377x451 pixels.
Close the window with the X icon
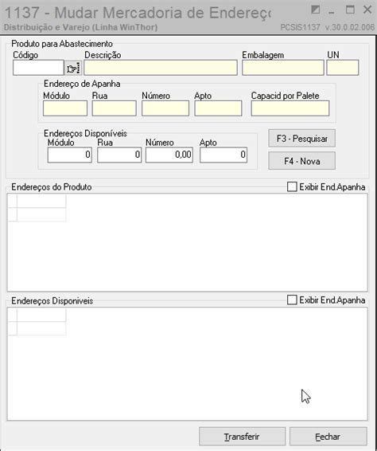[367, 10]
